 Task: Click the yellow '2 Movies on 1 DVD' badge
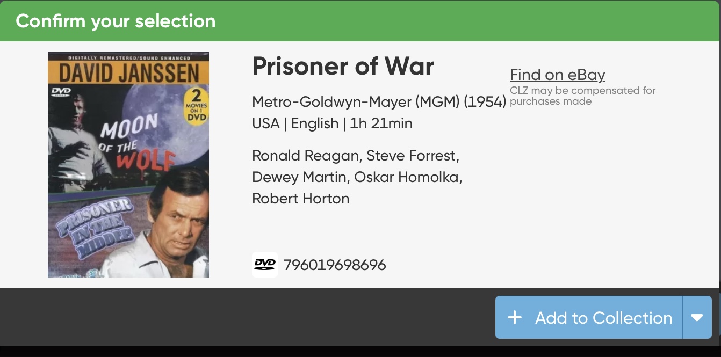[x=196, y=106]
